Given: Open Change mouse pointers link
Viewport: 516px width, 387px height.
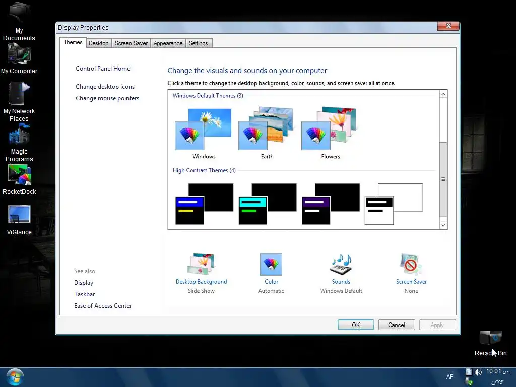Looking at the screenshot, I should click(x=107, y=98).
